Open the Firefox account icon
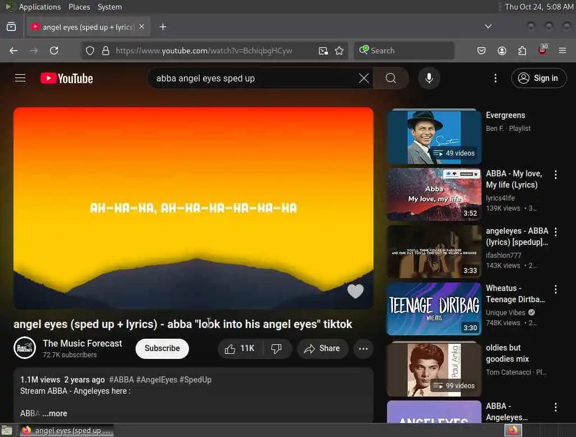 (x=502, y=51)
